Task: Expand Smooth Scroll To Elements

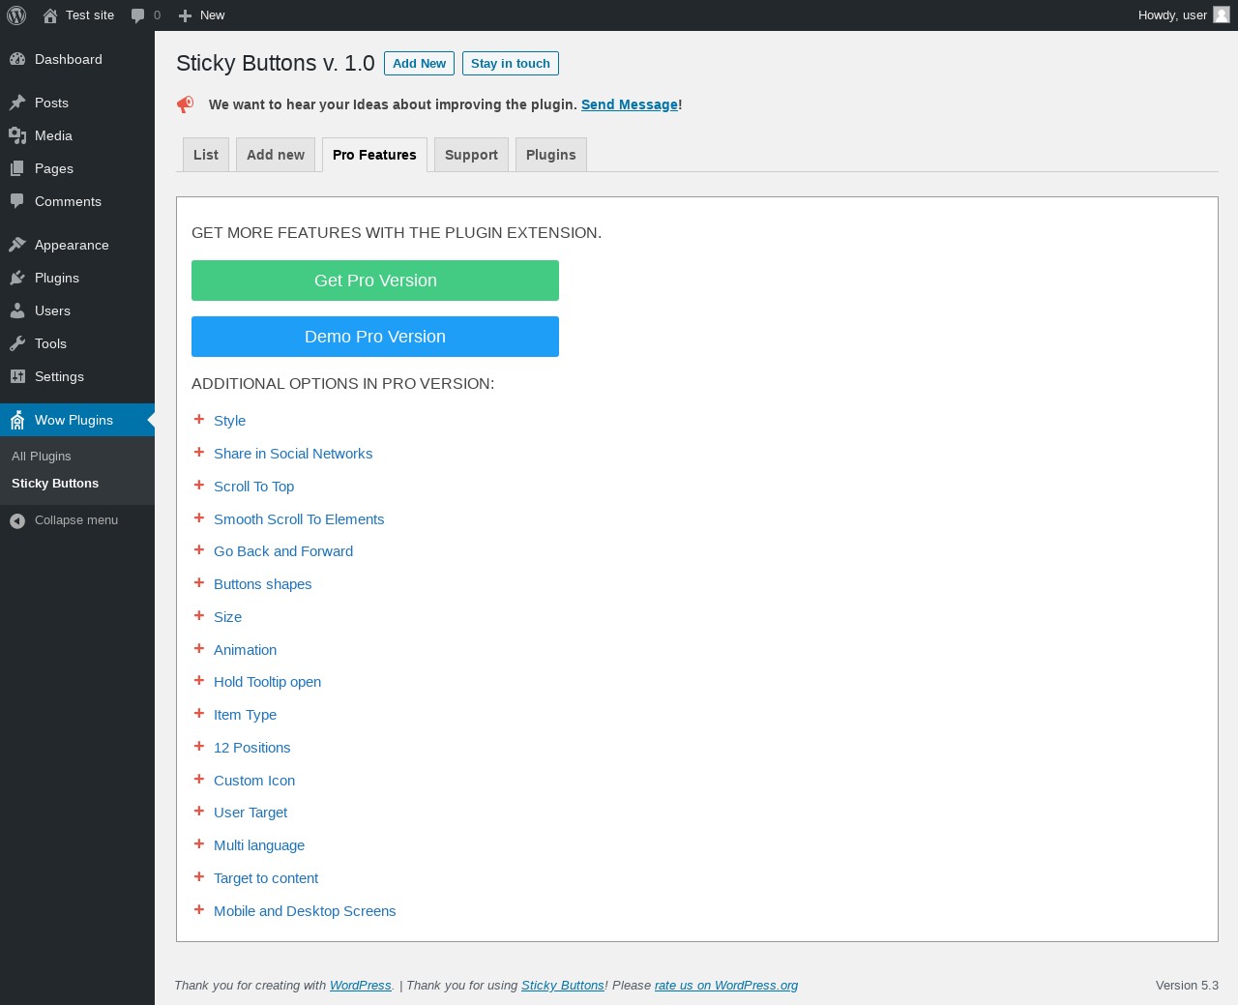Action: click(299, 519)
